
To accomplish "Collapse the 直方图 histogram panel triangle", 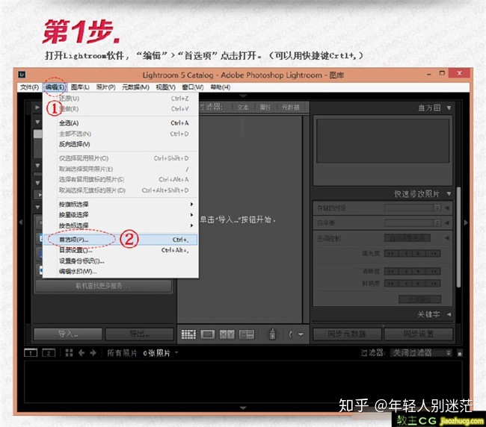I will pos(449,108).
